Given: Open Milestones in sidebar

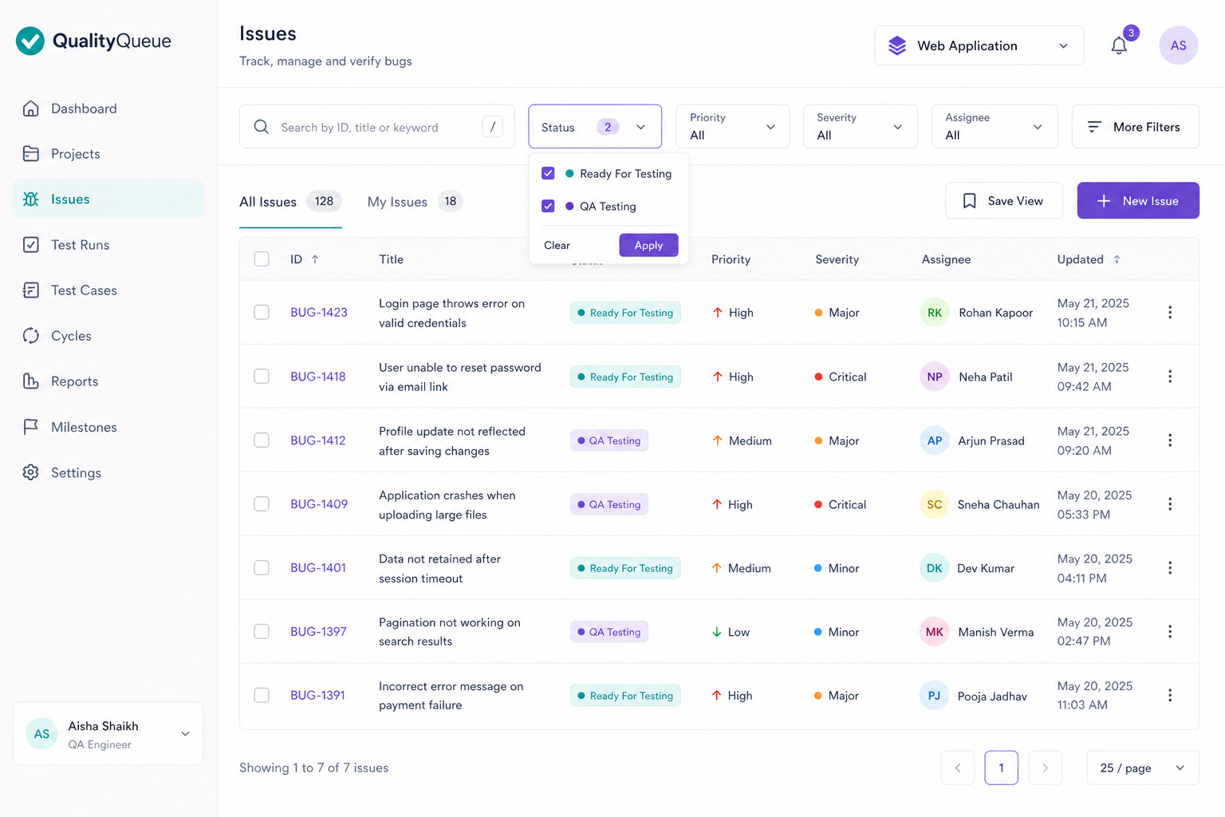Looking at the screenshot, I should click(108, 427).
